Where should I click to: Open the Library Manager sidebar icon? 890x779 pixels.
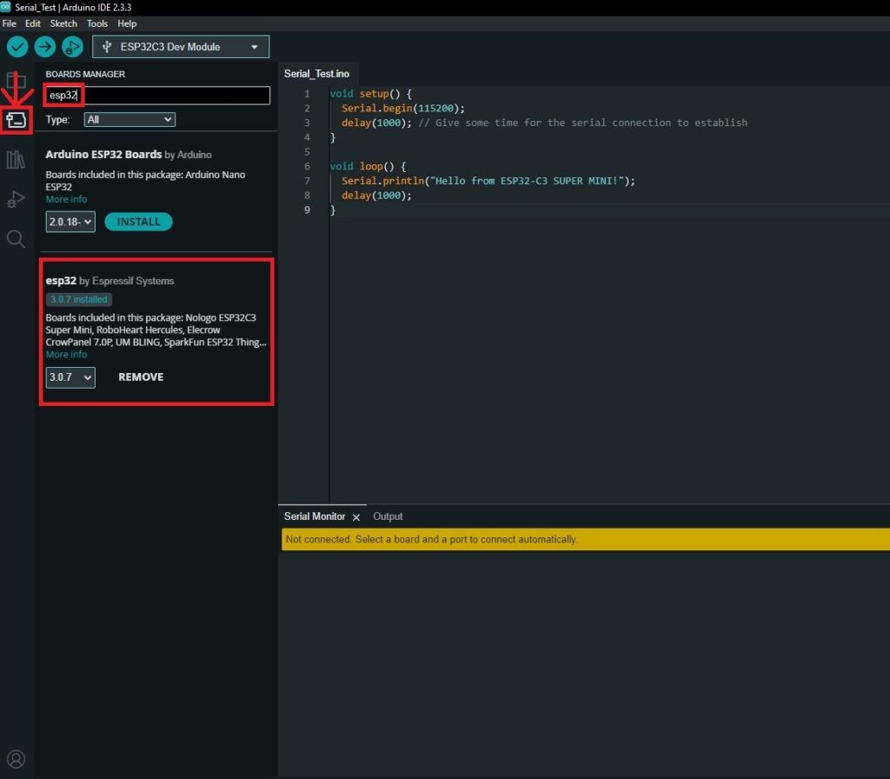coord(16,160)
